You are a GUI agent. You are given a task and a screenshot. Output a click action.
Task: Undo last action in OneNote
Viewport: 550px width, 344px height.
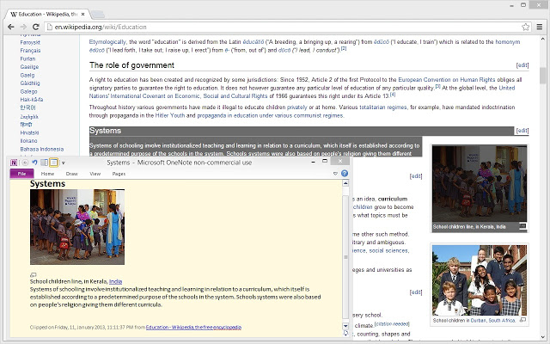pos(34,163)
